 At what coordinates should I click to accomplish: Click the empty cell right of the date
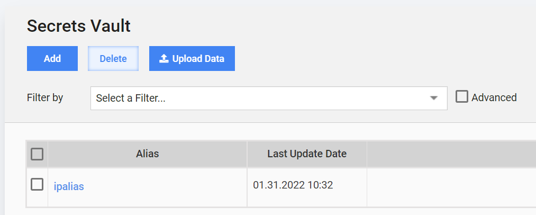(451, 187)
